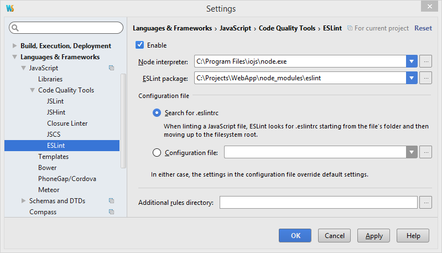This screenshot has width=442, height=253.
Task: Click Configuration file path field
Action: click(315, 152)
